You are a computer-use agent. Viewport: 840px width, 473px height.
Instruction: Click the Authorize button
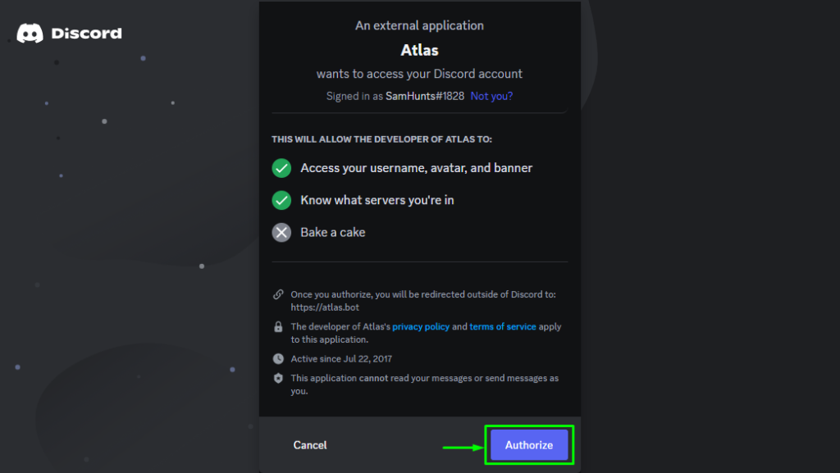529,444
